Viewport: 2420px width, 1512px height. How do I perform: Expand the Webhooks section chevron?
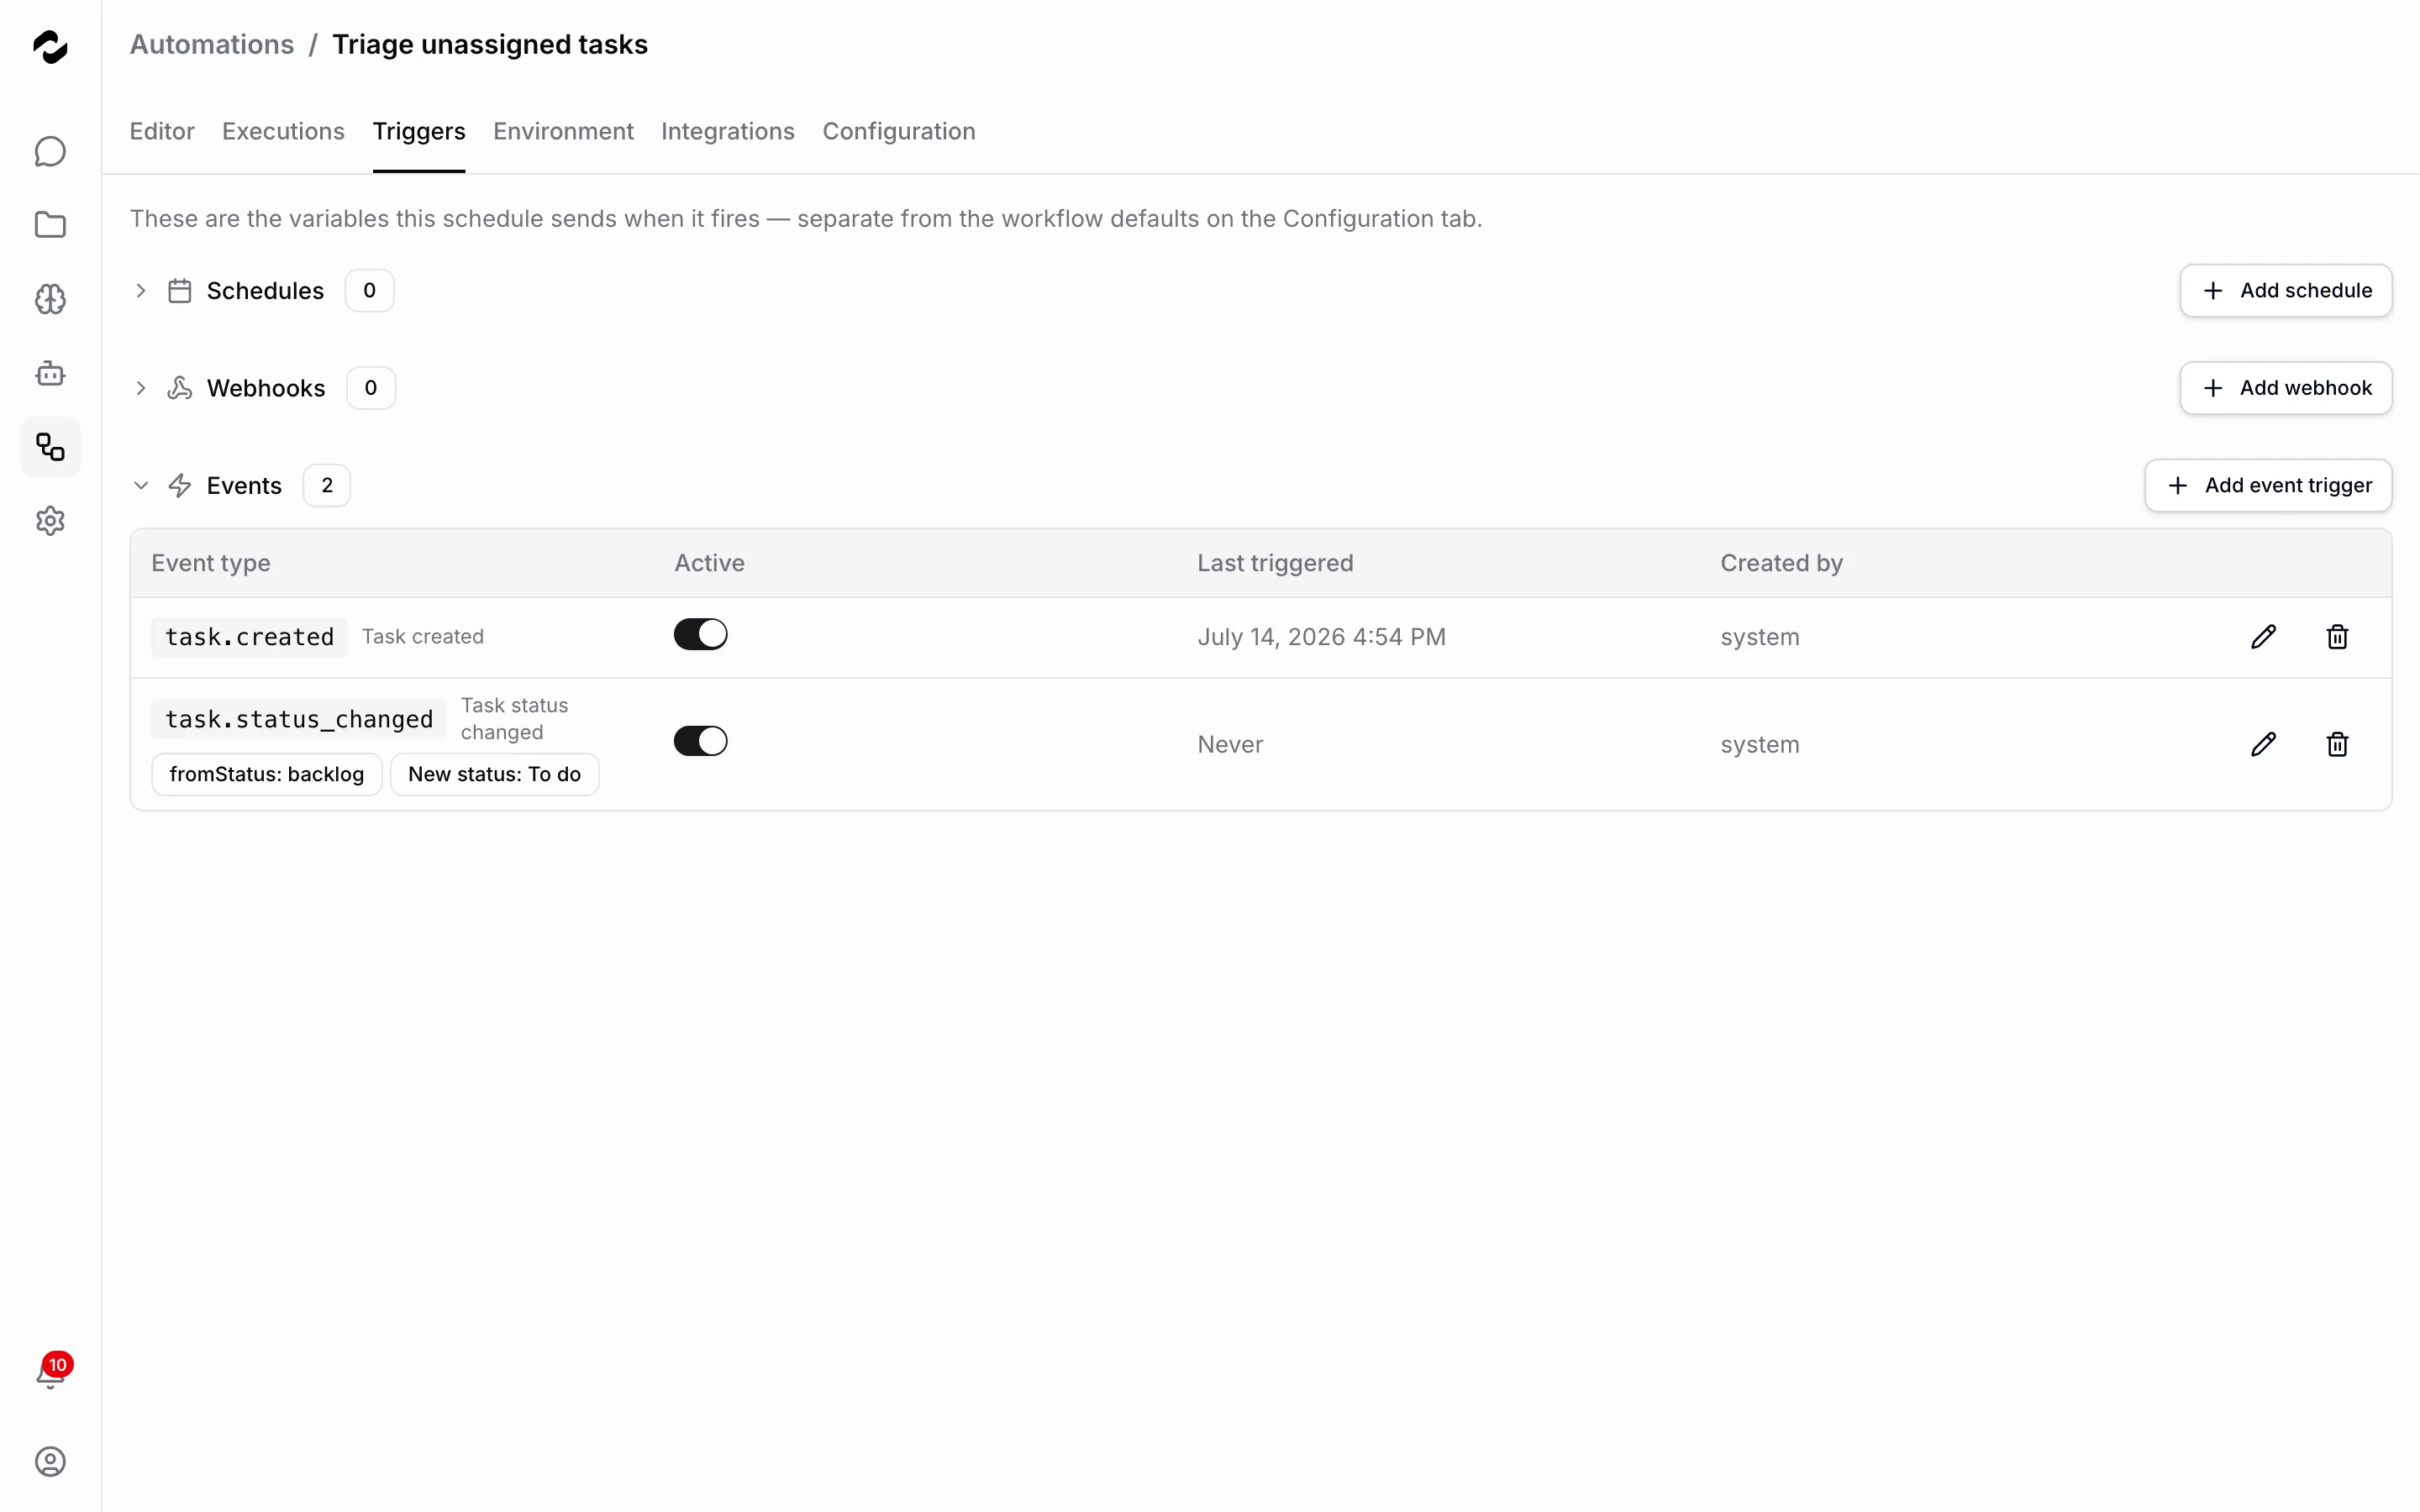click(x=141, y=388)
